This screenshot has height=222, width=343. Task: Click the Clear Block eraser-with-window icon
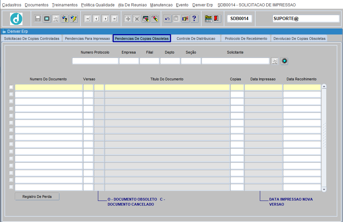tap(146, 18)
